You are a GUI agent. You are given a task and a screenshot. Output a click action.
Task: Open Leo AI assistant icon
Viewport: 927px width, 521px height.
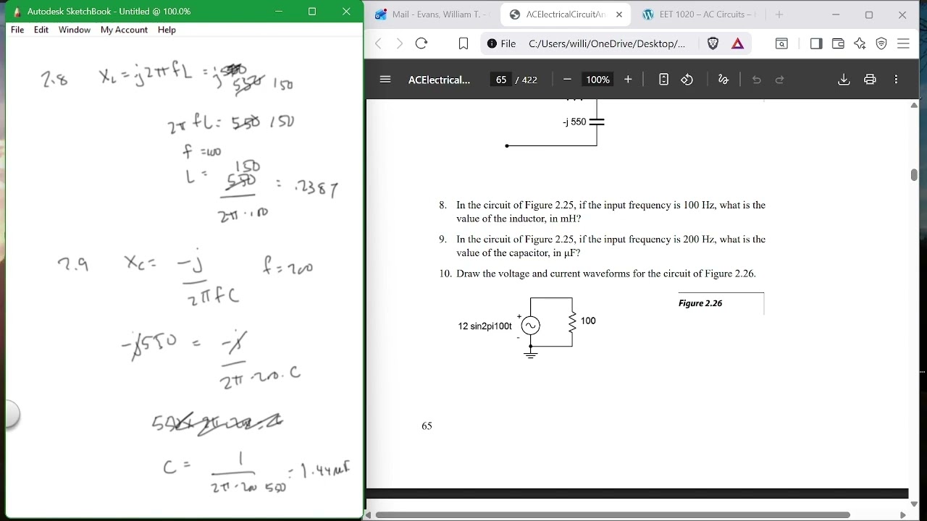point(860,43)
